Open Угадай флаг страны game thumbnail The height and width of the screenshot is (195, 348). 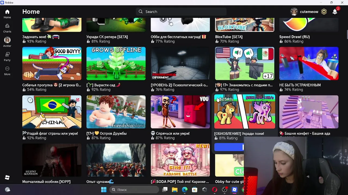click(52, 112)
